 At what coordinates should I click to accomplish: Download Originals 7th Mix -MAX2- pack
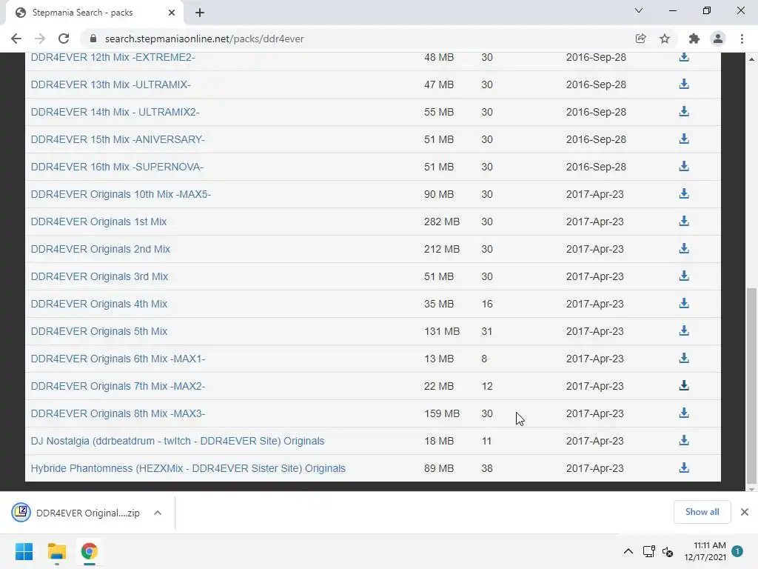click(683, 386)
